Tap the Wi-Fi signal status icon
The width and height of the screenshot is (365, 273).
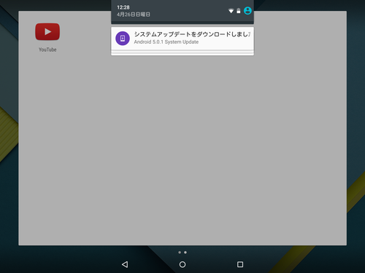click(x=231, y=11)
